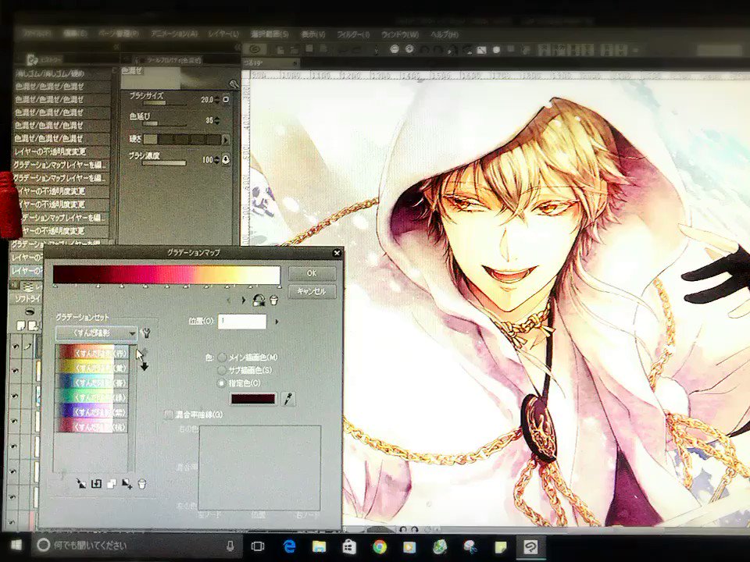Adjust brush size stepper arrows at 20.0
Image resolution: width=750 pixels, height=562 pixels.
tap(218, 99)
